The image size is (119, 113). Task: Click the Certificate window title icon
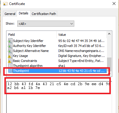click(x=5, y=4)
